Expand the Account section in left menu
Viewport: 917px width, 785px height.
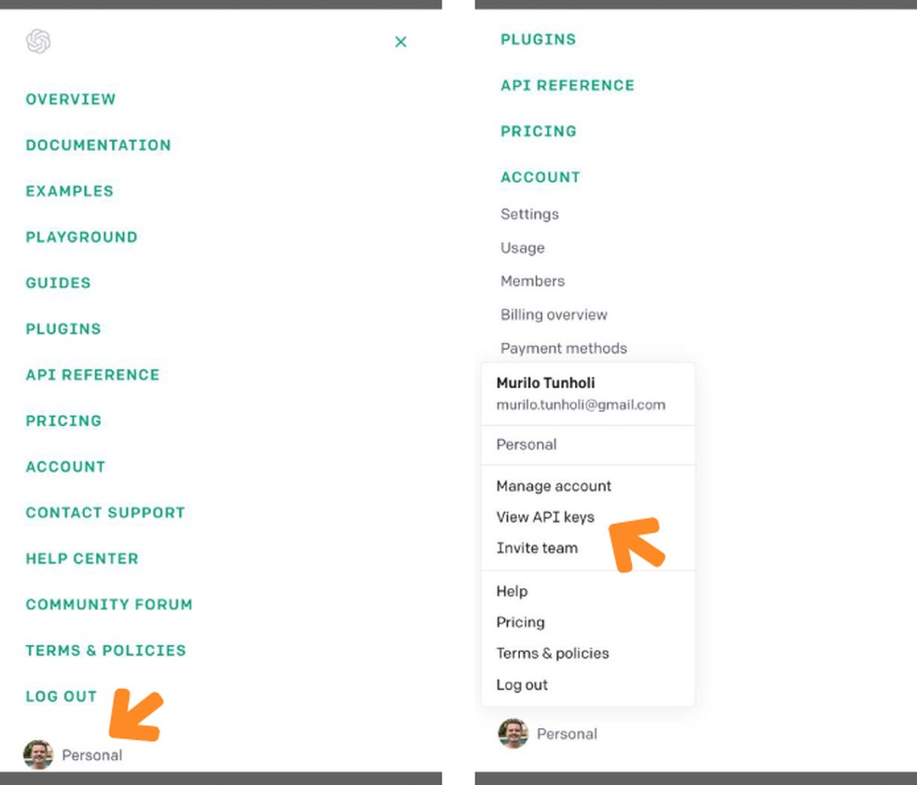(x=65, y=466)
